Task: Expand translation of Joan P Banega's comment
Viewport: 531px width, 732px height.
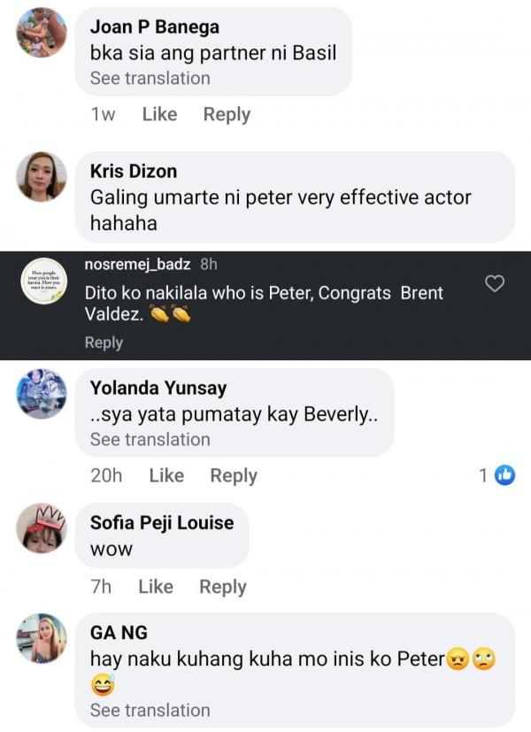Action: 150,78
